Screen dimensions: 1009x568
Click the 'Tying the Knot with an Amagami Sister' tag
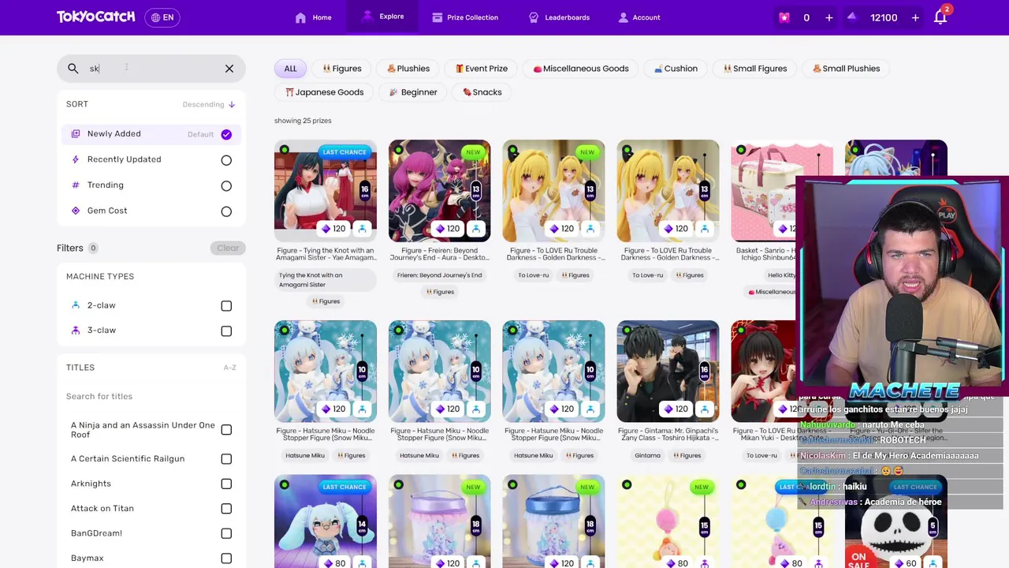326,279
